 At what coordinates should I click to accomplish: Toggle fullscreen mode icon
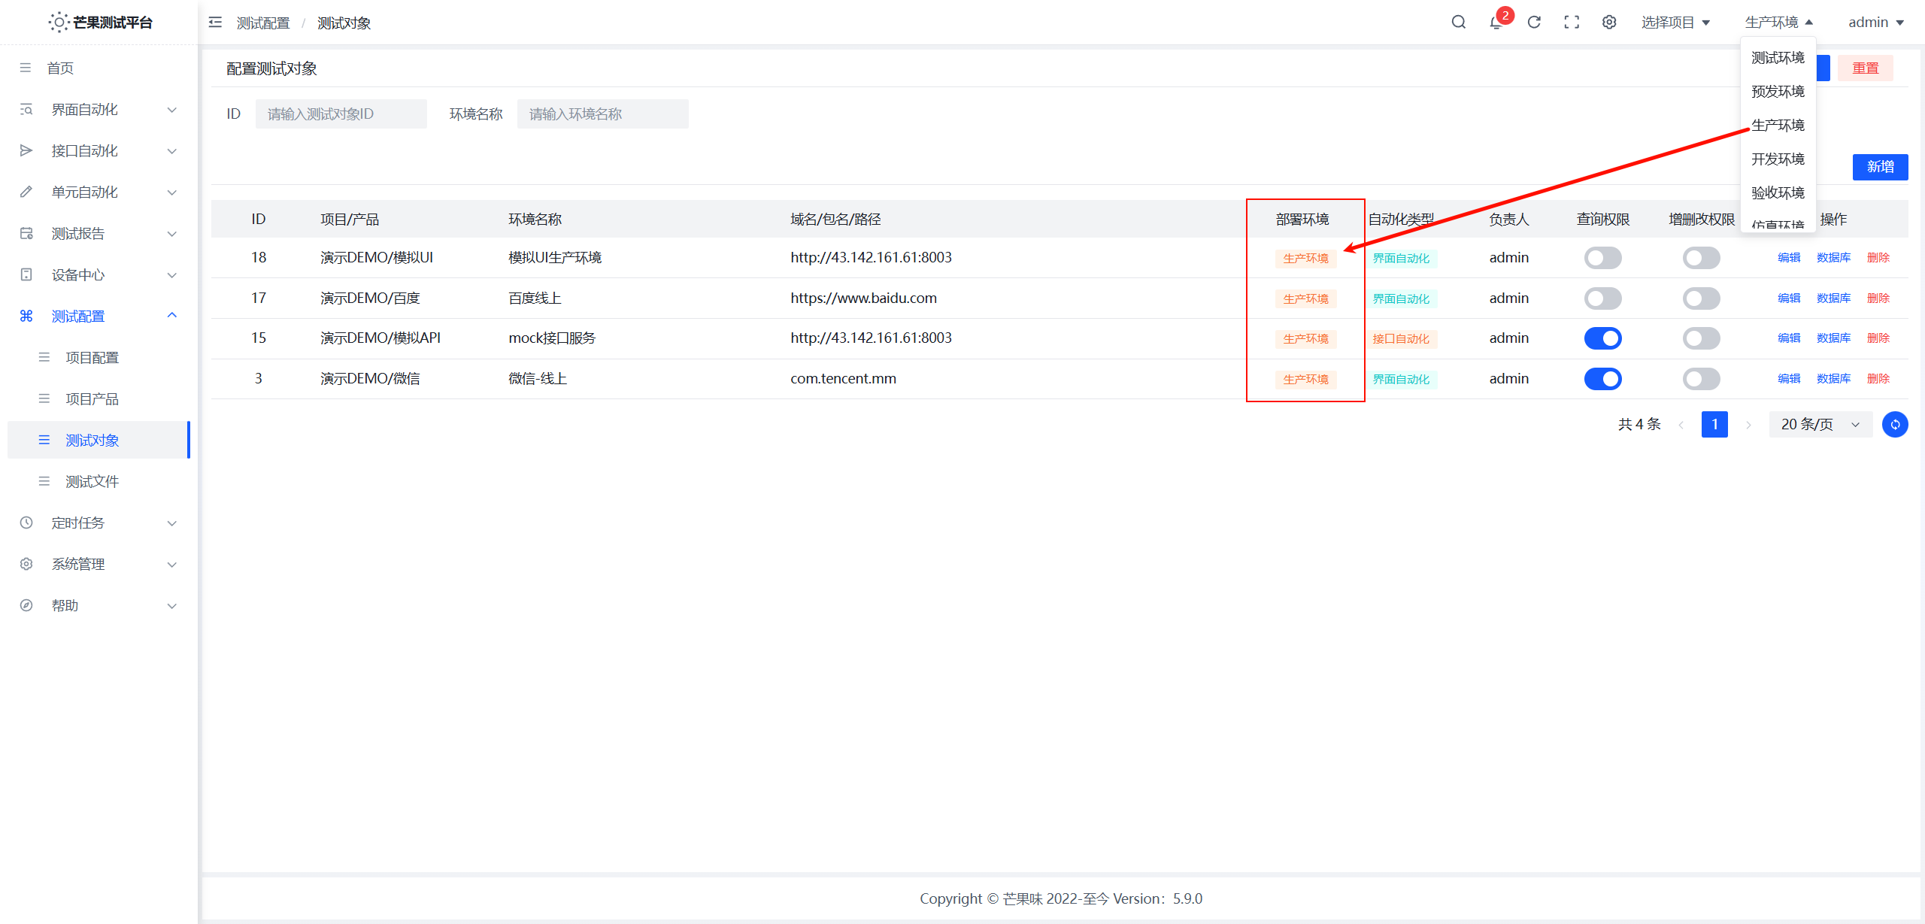pyautogui.click(x=1572, y=23)
